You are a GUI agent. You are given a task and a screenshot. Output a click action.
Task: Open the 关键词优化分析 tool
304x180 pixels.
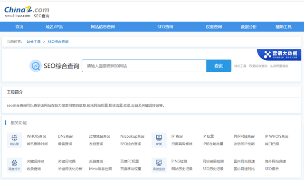point(70,169)
